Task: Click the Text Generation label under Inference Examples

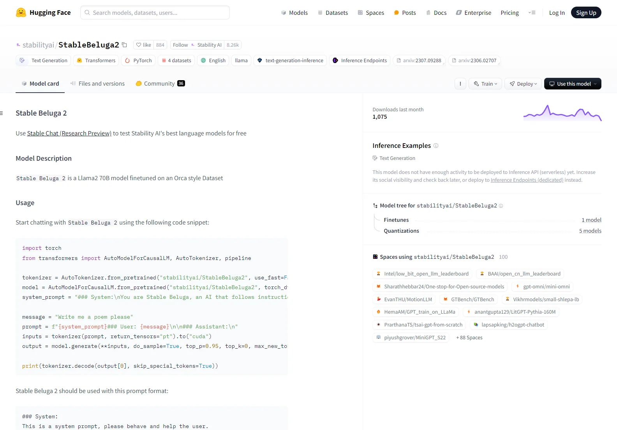Action: (394, 158)
